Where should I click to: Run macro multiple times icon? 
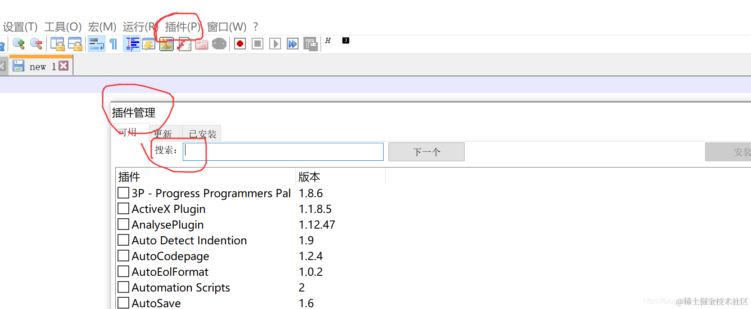(x=293, y=44)
